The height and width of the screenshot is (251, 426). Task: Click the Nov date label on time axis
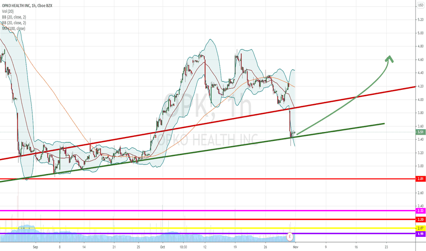tap(296, 247)
